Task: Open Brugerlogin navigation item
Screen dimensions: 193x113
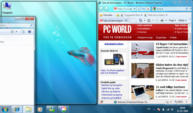Action: point(161,37)
